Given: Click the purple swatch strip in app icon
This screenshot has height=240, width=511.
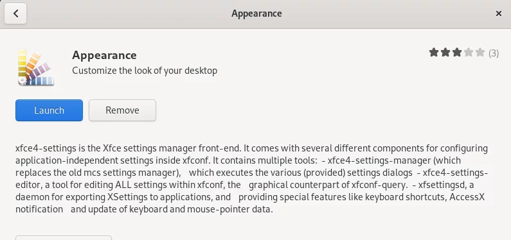Looking at the screenshot, I should point(40,71).
